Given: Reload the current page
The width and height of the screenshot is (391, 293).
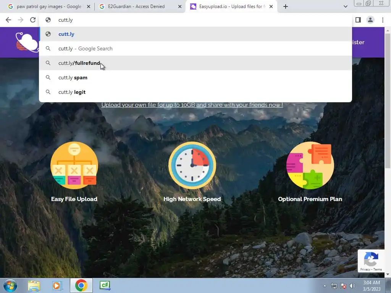Looking at the screenshot, I should coord(33,20).
